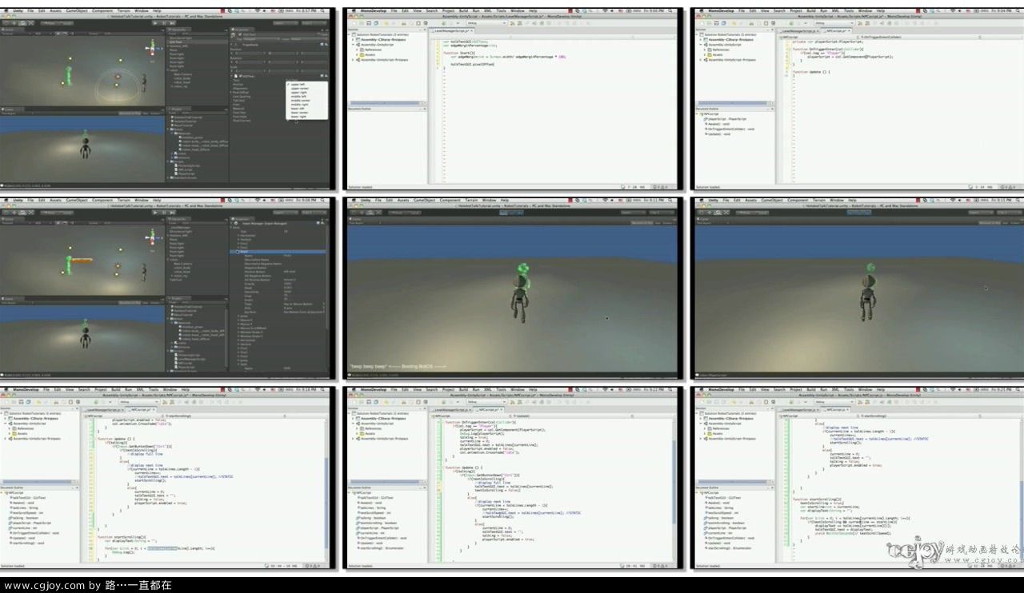Click the Play button in the middle-left Unity window
Image resolution: width=1024 pixels, height=593 pixels.
tap(155, 213)
